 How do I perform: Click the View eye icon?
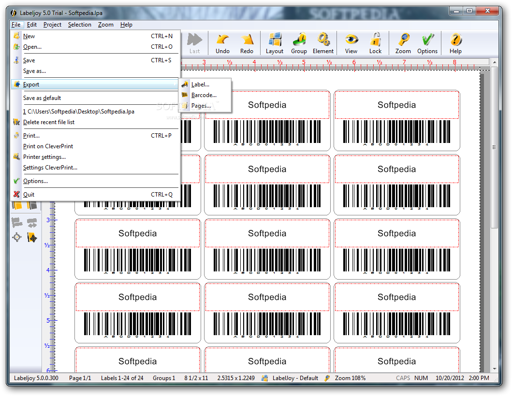click(x=351, y=43)
